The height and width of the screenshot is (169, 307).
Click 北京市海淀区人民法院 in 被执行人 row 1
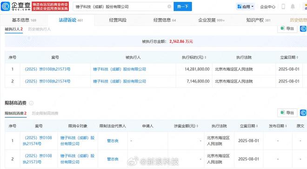pos(234,69)
